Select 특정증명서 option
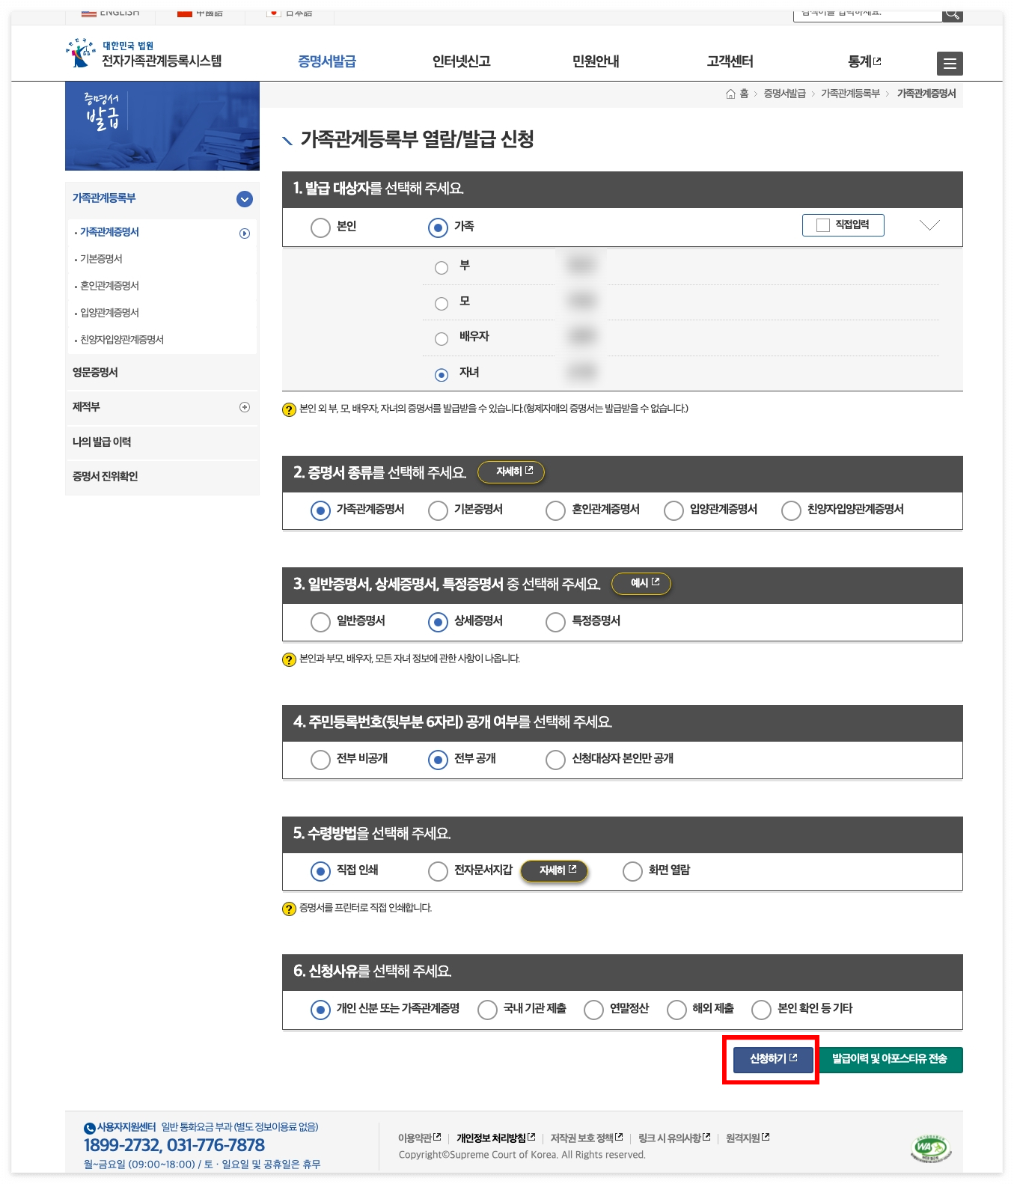This screenshot has width=1014, height=1184. pos(555,622)
